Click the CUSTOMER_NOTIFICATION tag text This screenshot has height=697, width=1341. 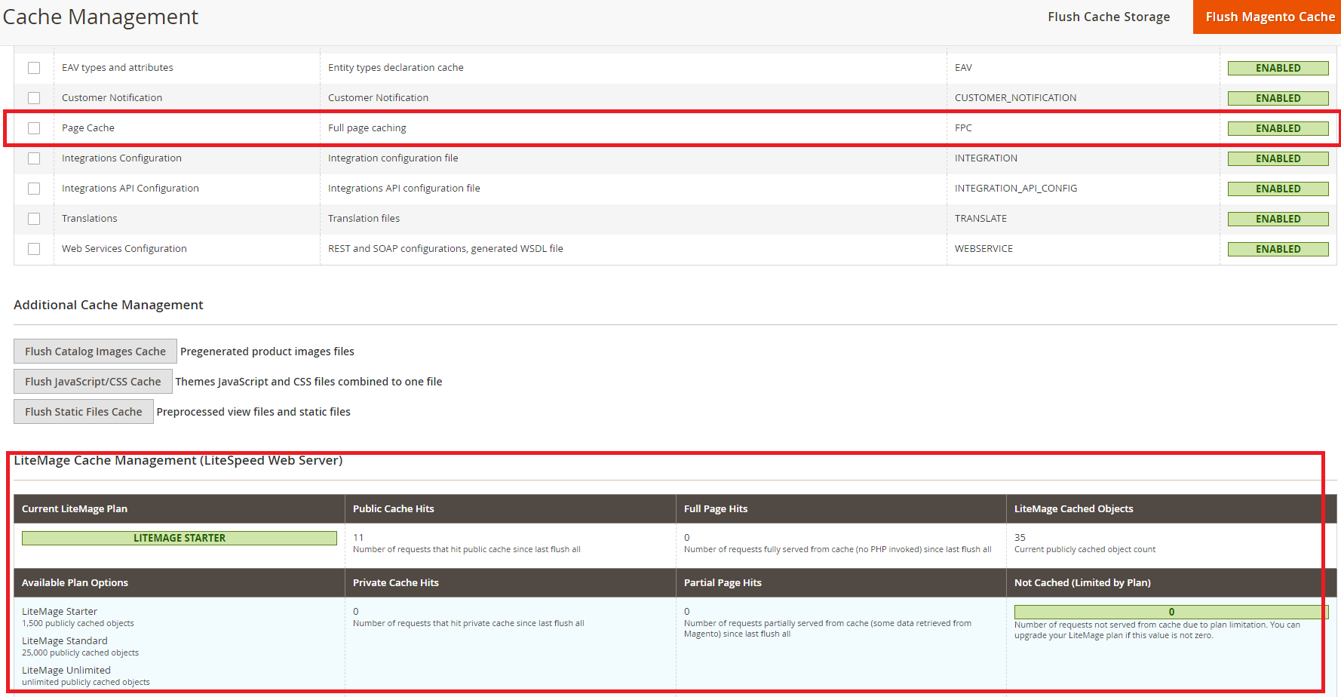click(x=1015, y=98)
